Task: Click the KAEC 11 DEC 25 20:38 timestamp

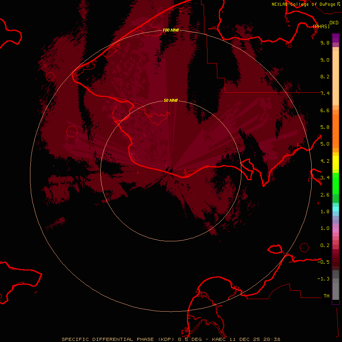Action: (x=246, y=339)
